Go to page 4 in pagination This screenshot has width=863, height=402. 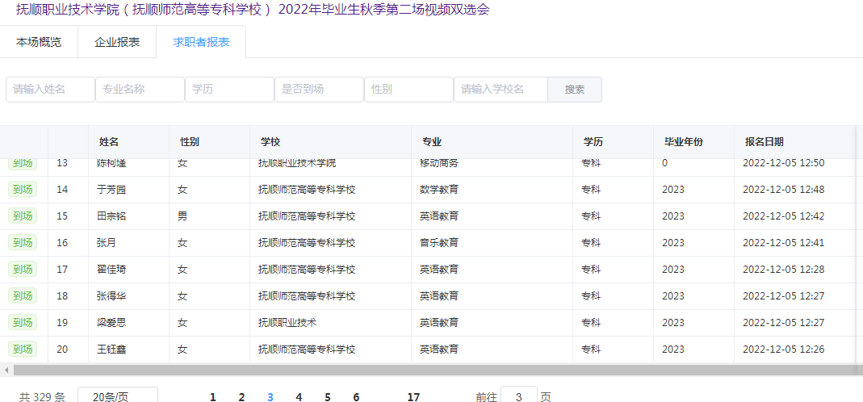[x=299, y=396]
